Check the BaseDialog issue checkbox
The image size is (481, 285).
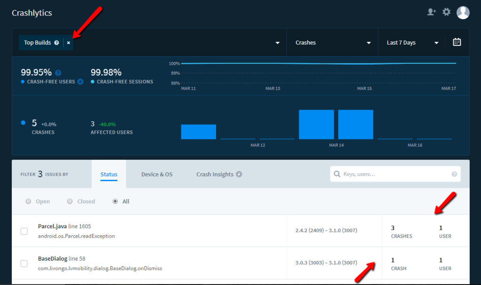click(x=24, y=263)
